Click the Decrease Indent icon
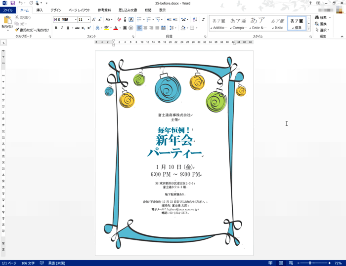 coord(169,20)
